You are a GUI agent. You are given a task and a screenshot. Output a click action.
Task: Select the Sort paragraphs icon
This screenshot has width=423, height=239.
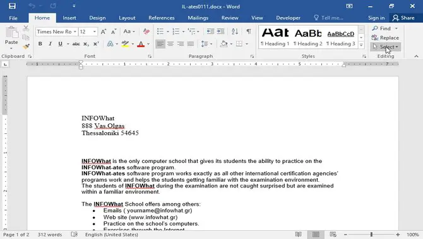235,31
